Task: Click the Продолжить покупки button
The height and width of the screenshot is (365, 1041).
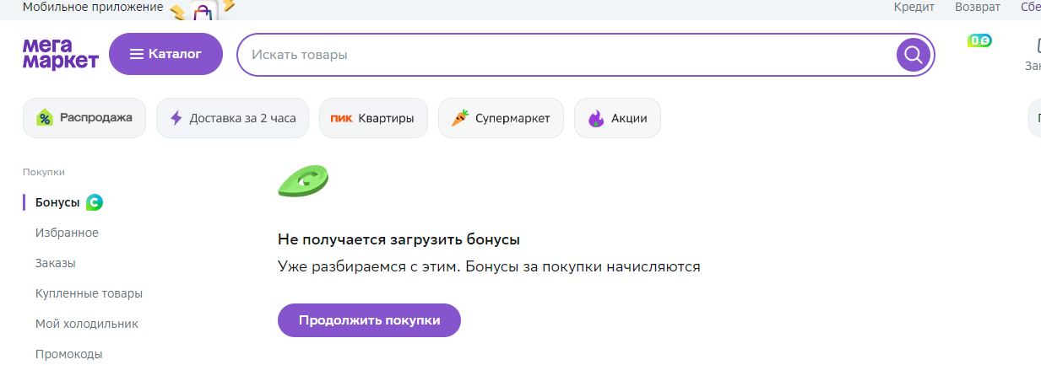Action: click(370, 320)
